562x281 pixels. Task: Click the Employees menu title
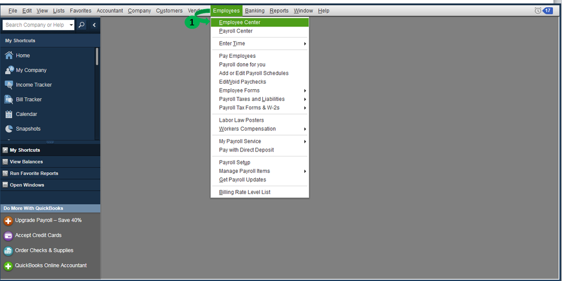coord(226,11)
